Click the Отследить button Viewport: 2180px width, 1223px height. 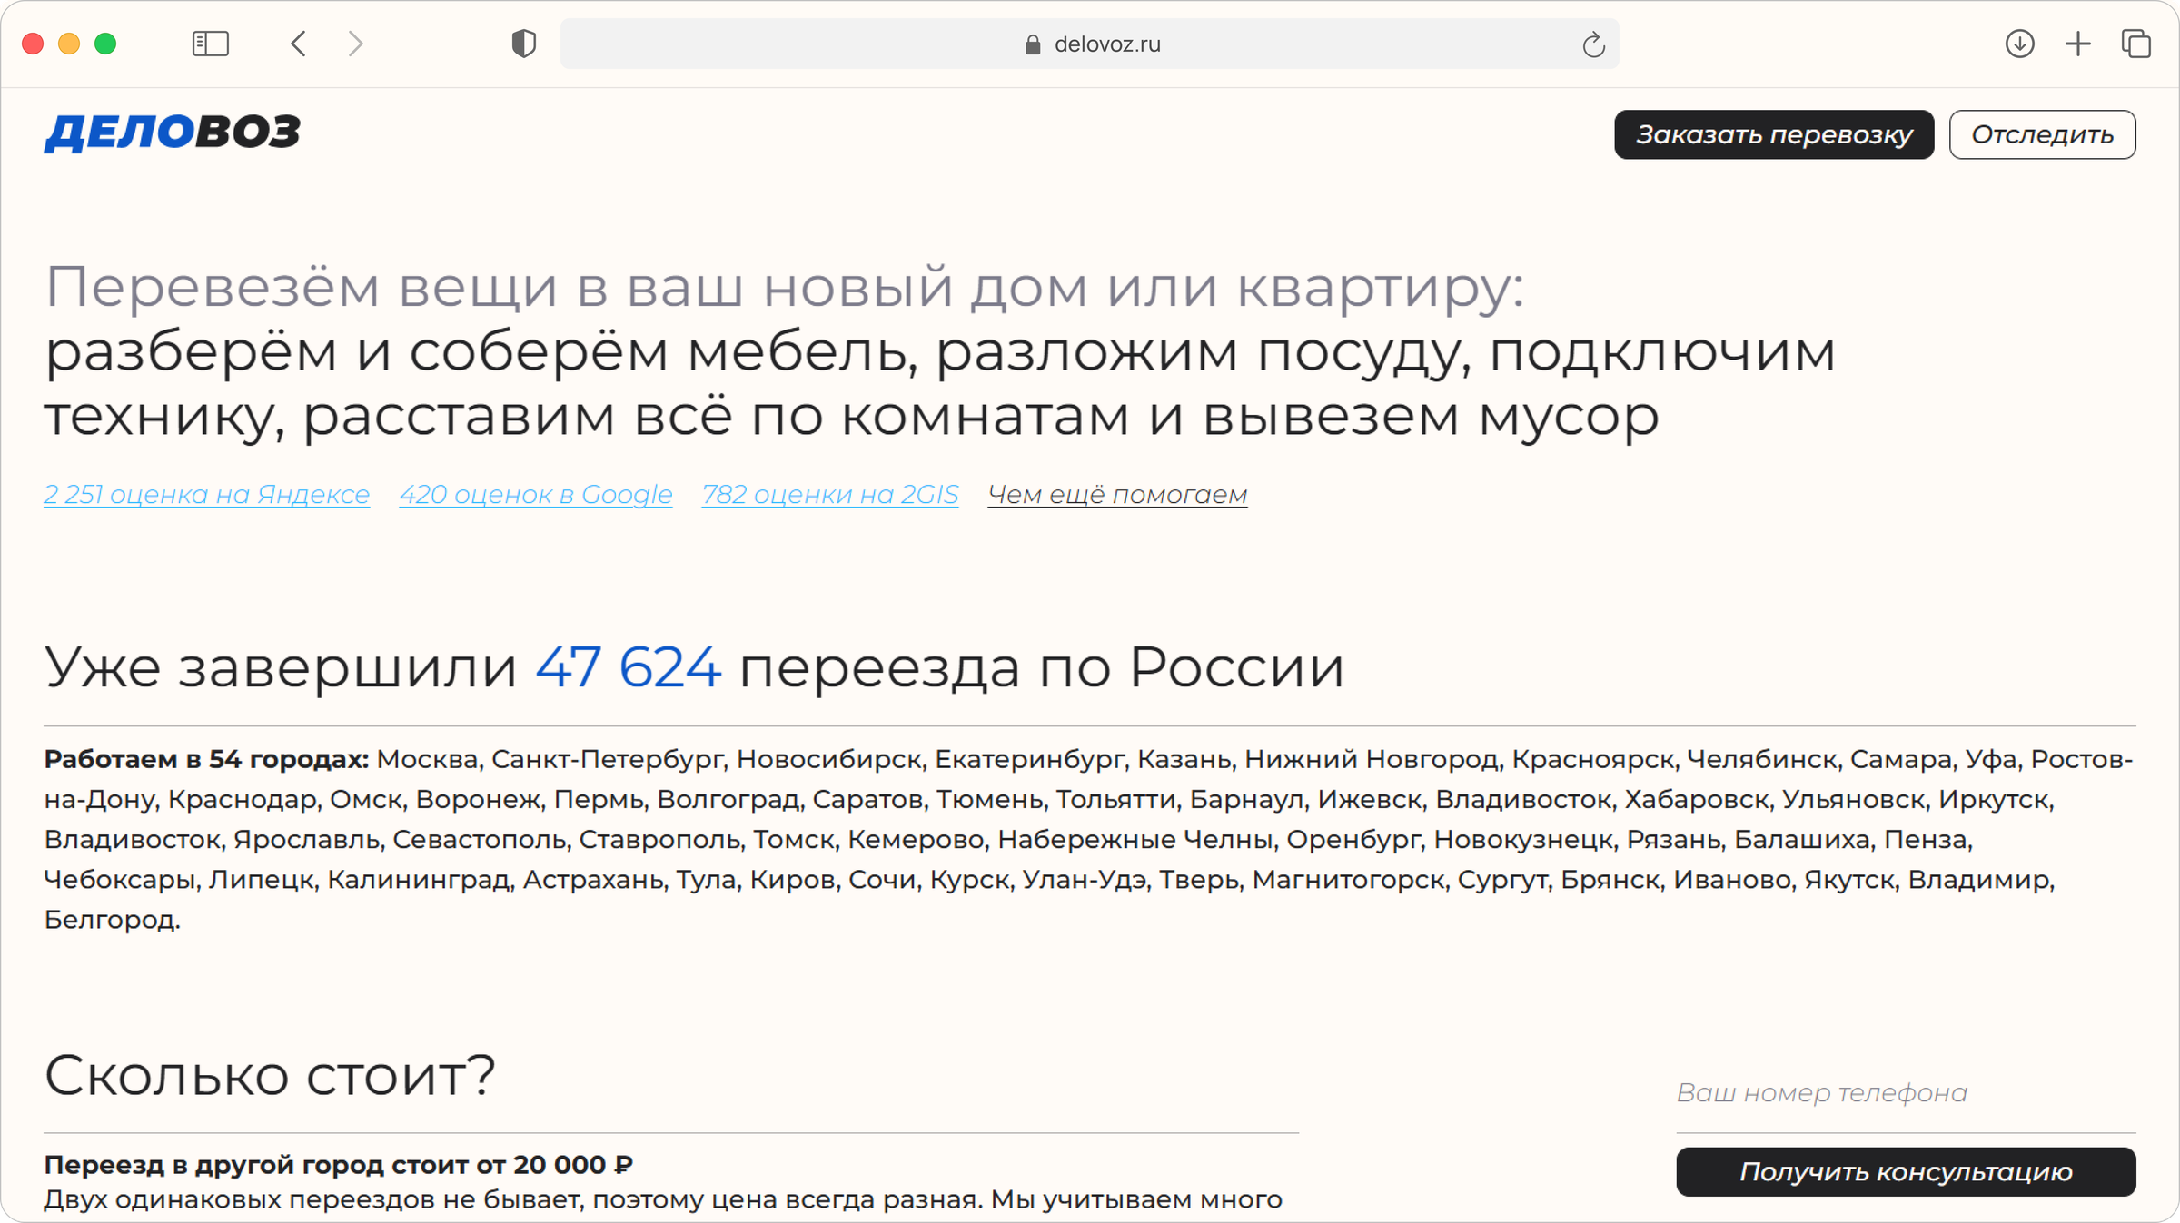[x=2042, y=134]
